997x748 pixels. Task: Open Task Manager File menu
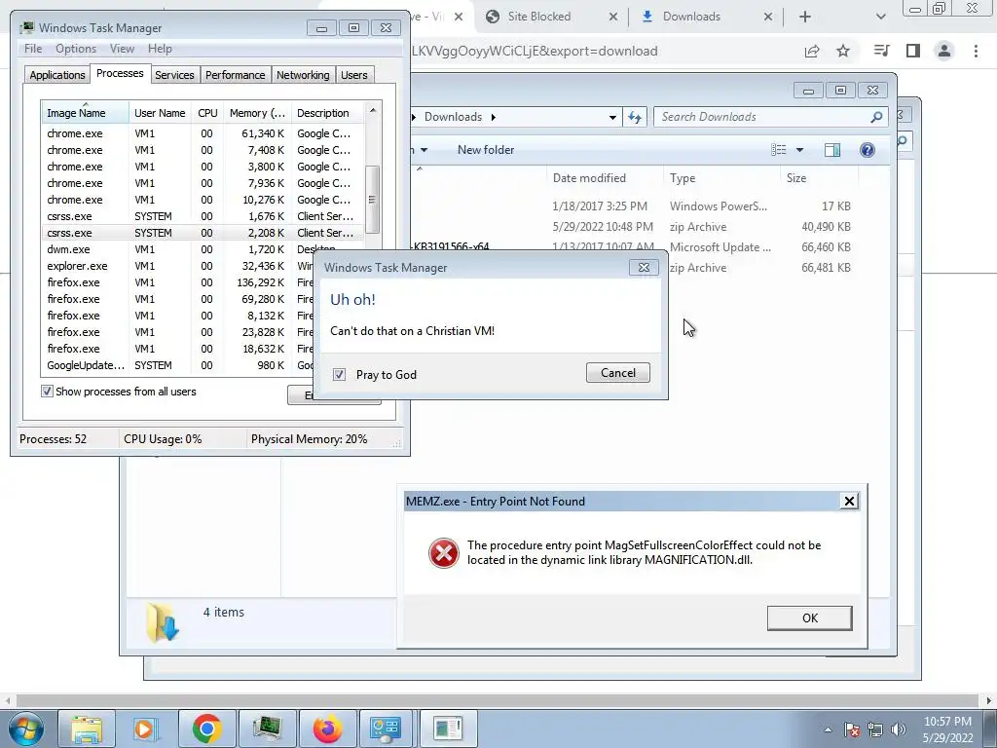[33, 49]
